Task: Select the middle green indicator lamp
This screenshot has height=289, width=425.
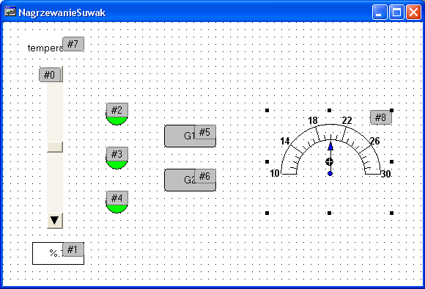Action: 117,158
